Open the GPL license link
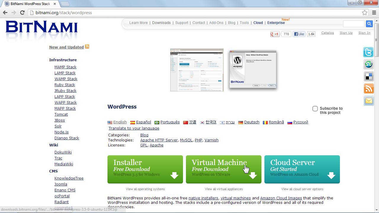This screenshot has width=379, height=213. pos(144,145)
